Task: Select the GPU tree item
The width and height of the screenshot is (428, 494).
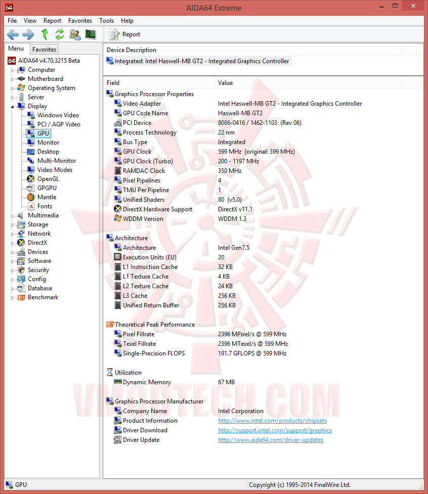Action: [38, 133]
